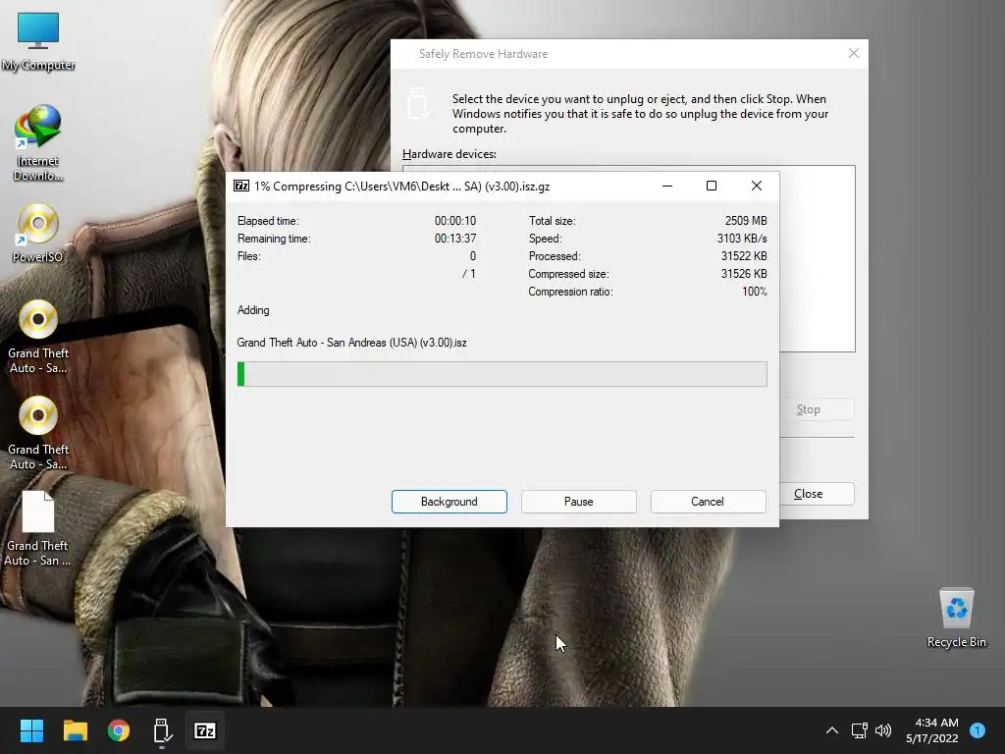Click the Processed value 31522 KB
The height and width of the screenshot is (754, 1005).
[x=744, y=256]
